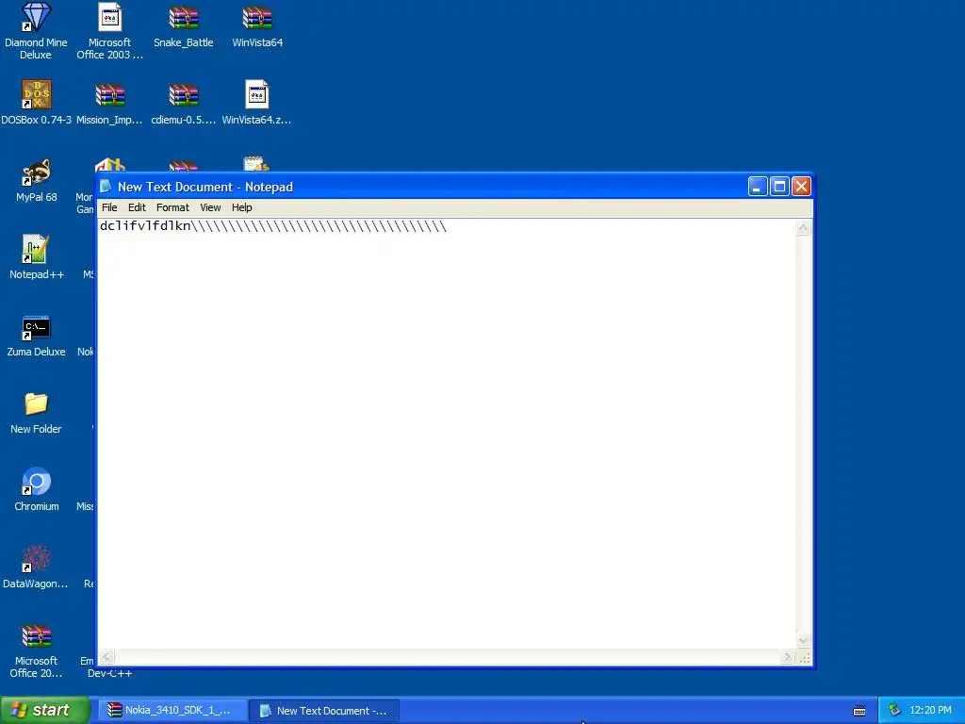Select the Microsoft Office 2003 document icon
Viewport: 965px width, 724px height.
tap(109, 31)
